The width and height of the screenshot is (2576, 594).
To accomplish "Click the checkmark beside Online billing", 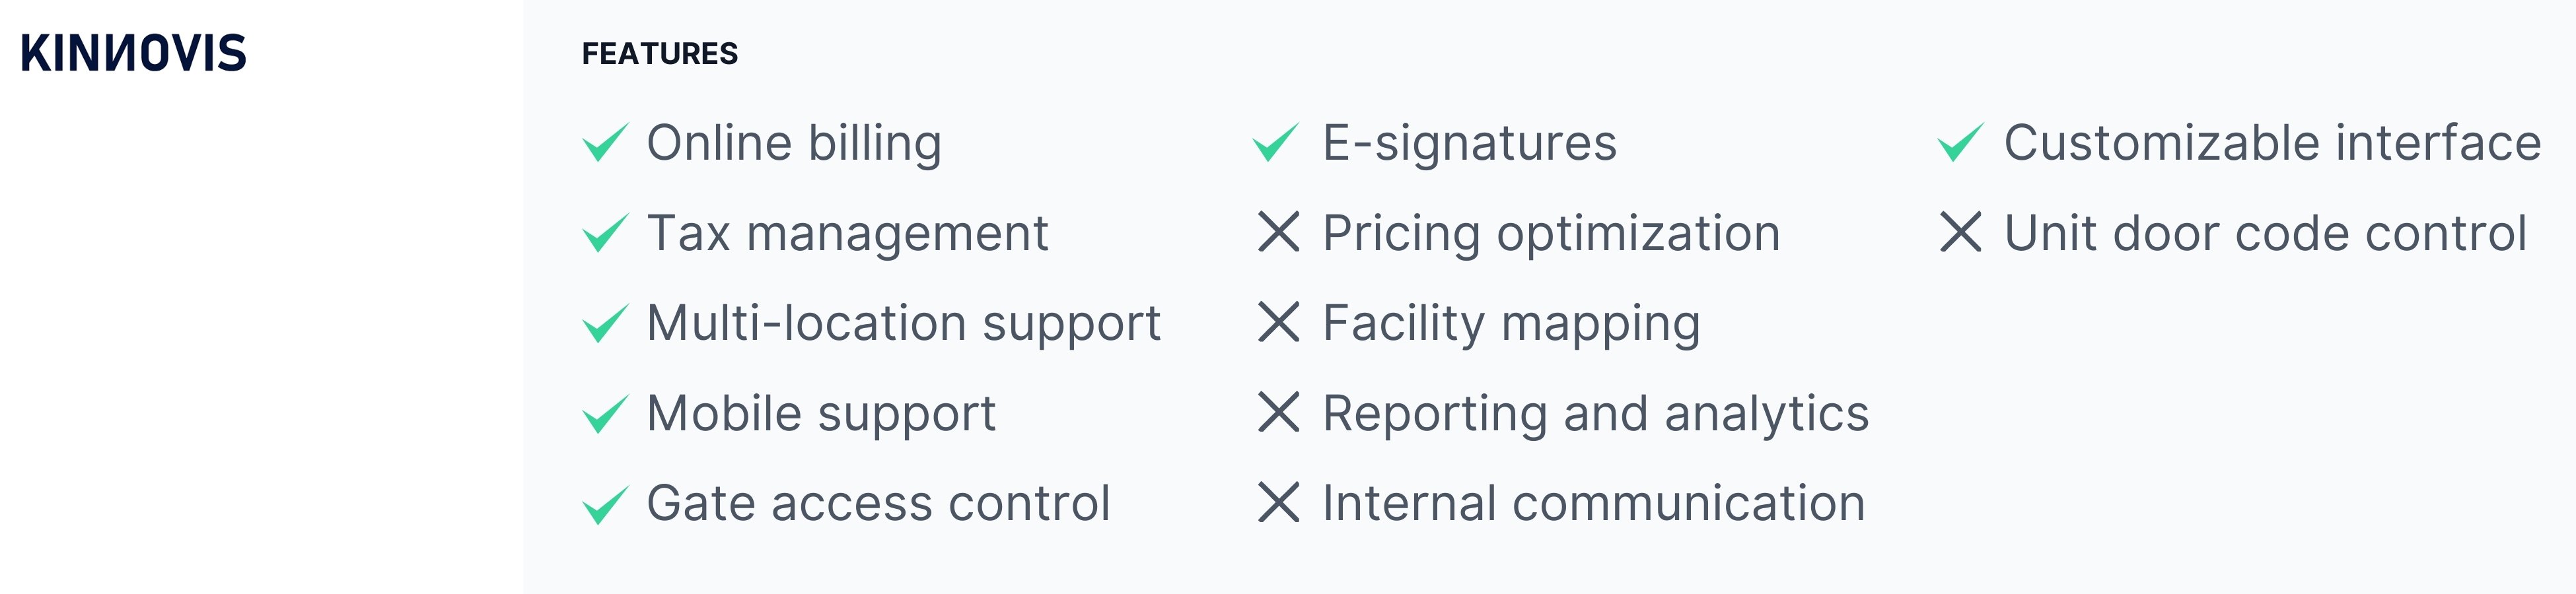I will point(606,142).
